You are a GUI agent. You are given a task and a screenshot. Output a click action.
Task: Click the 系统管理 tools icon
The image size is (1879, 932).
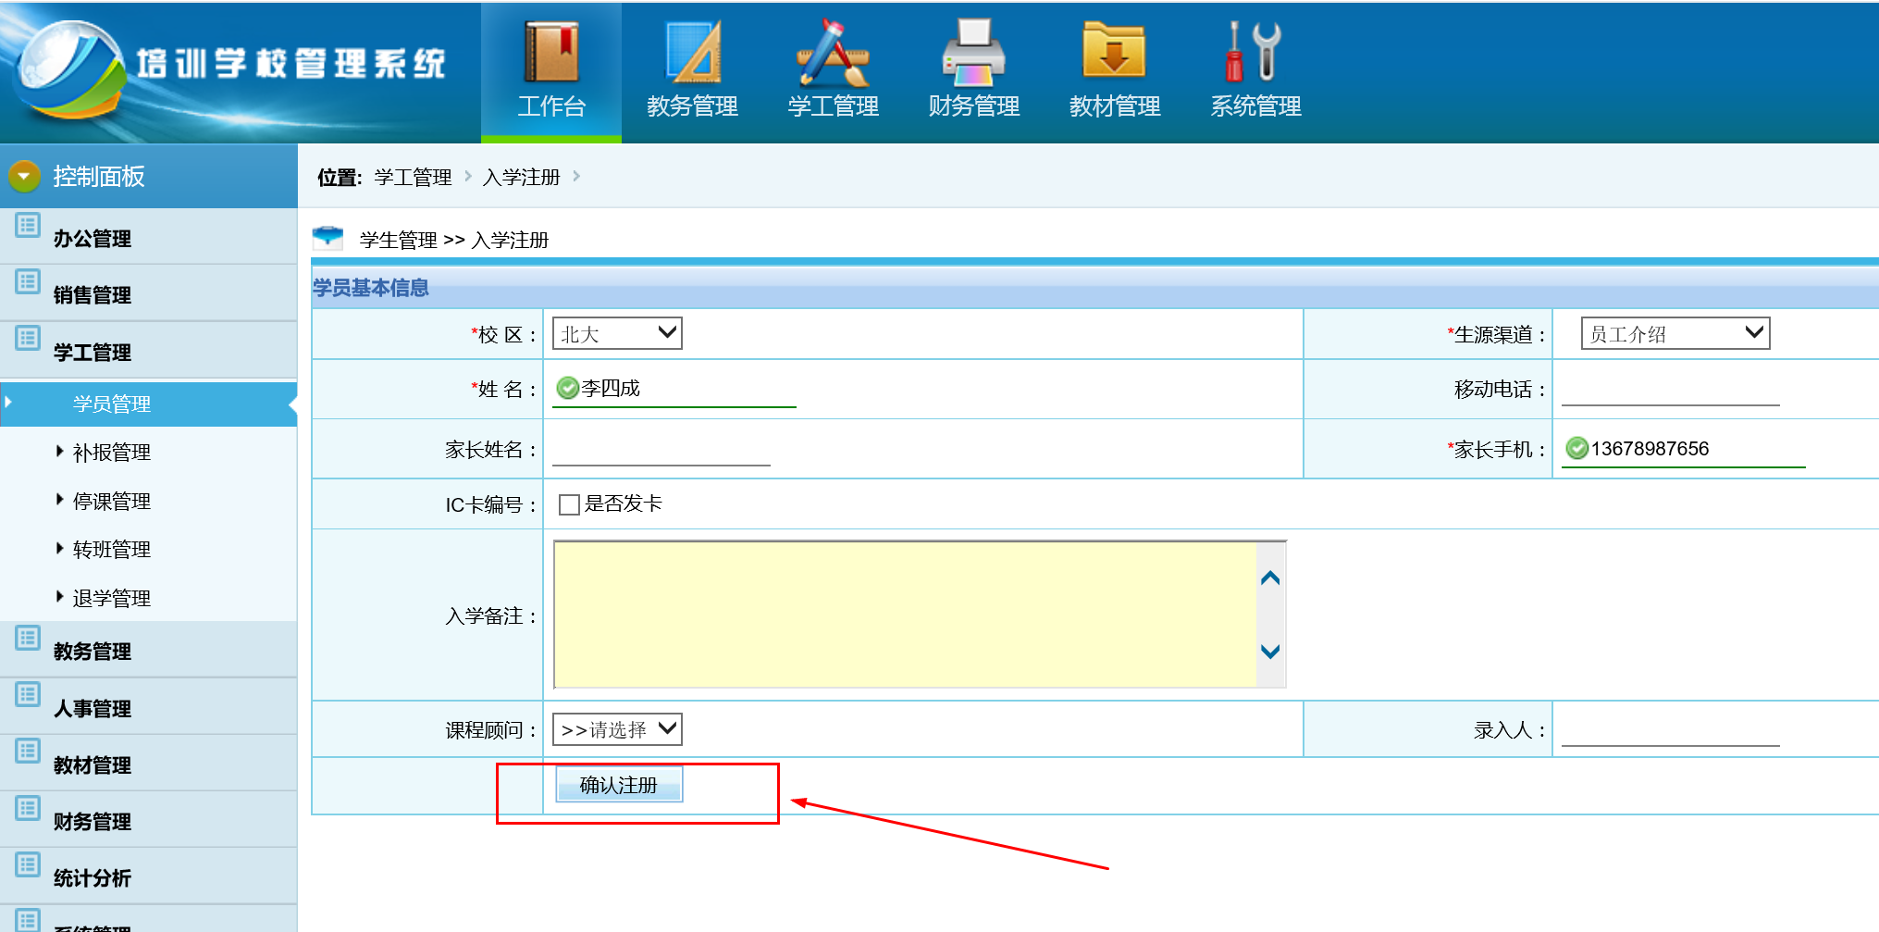[x=1255, y=53]
